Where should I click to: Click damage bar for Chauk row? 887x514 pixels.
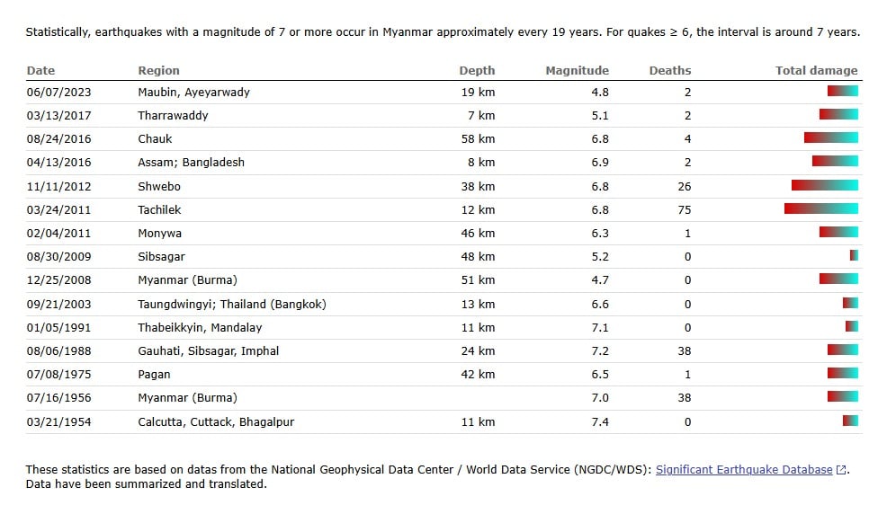(x=831, y=137)
